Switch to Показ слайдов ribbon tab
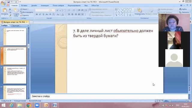192x108 pixels. click(x=58, y=5)
